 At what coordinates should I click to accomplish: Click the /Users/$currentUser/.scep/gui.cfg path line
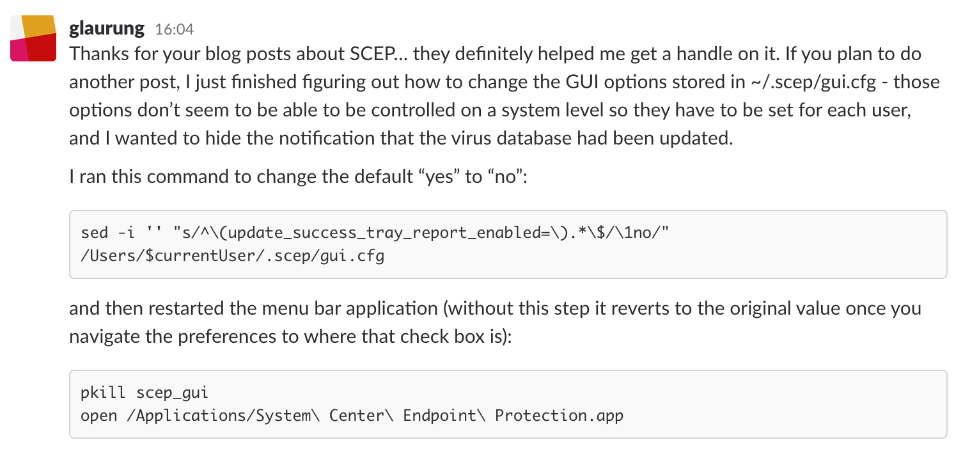(232, 256)
